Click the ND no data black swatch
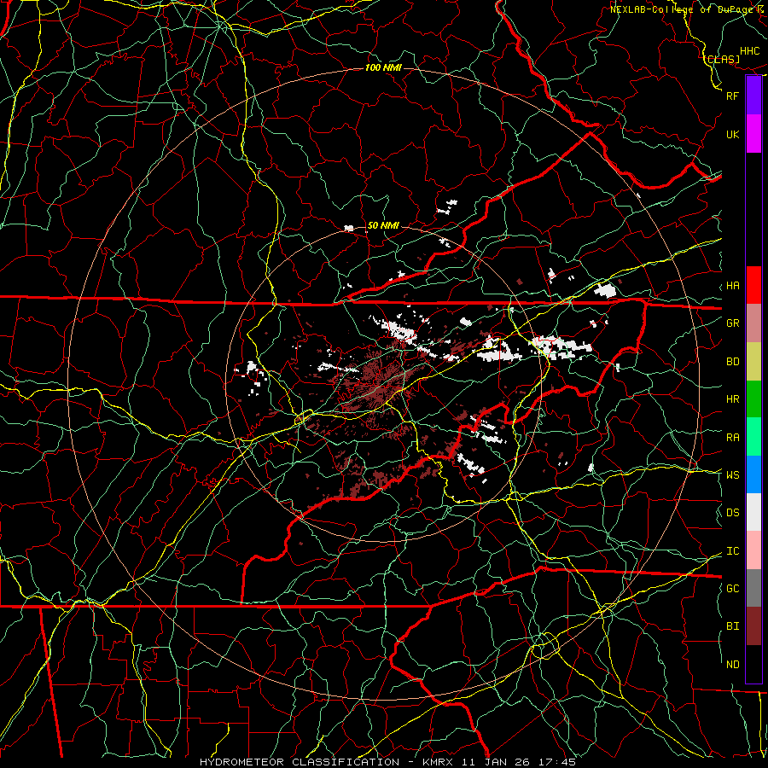This screenshot has height=768, width=768. tap(753, 664)
